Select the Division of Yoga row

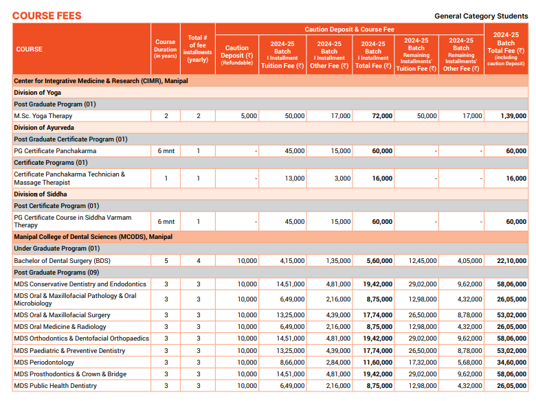(270, 93)
